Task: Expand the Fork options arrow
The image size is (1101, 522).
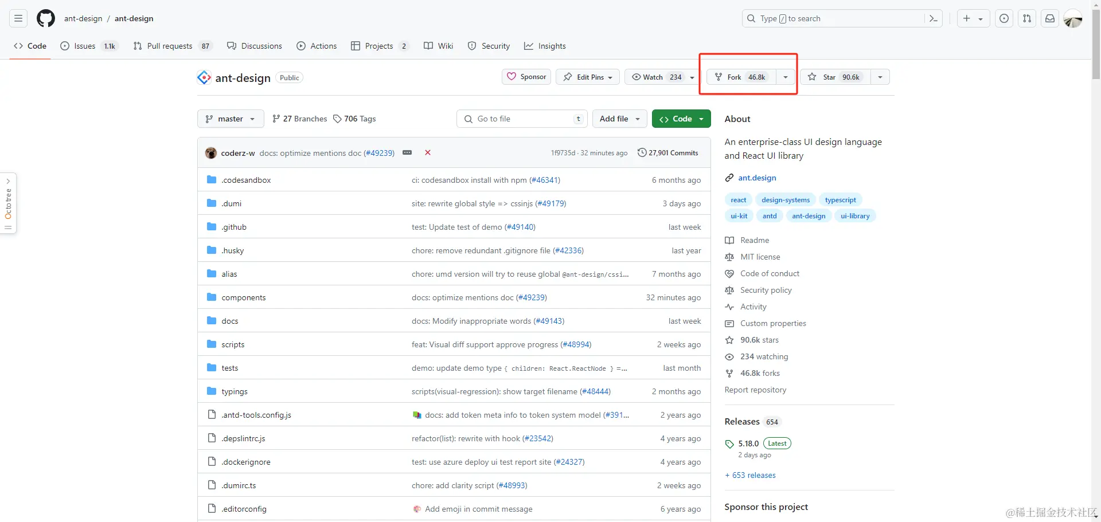Action: (786, 77)
